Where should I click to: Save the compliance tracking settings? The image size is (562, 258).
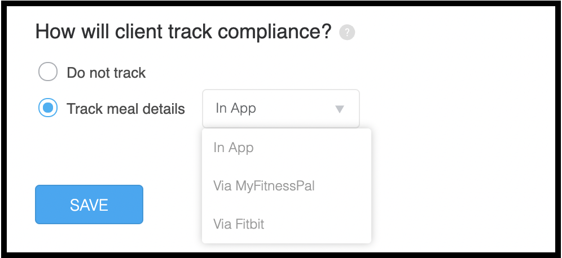pyautogui.click(x=89, y=204)
